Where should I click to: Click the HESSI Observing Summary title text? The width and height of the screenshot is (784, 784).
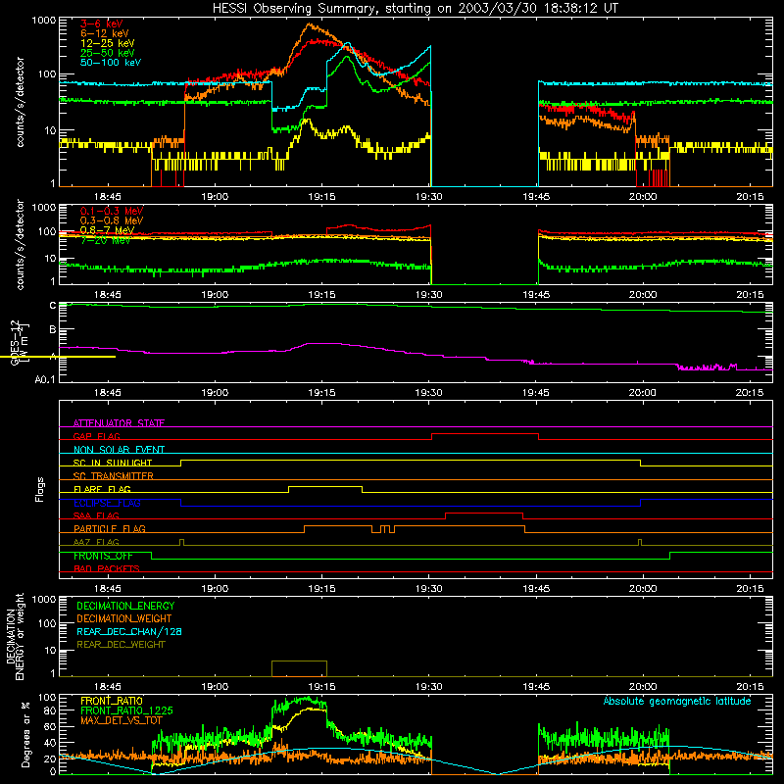point(415,9)
